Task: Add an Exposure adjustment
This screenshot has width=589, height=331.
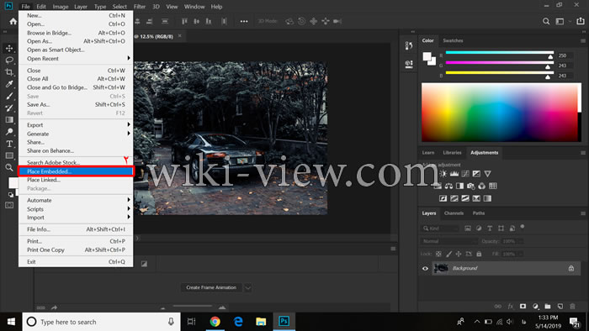Action: pyautogui.click(x=476, y=174)
